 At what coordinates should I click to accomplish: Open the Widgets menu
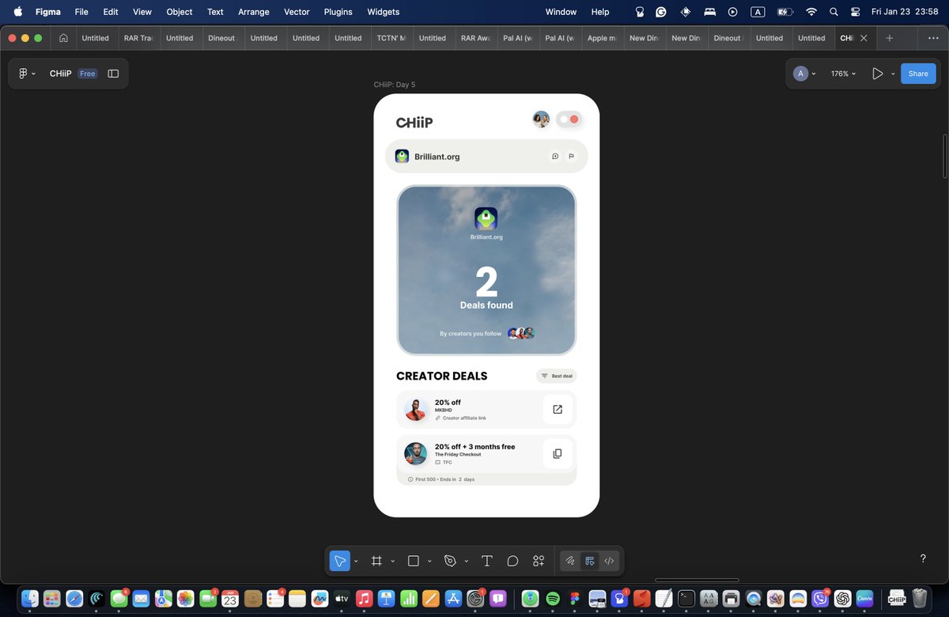(384, 12)
